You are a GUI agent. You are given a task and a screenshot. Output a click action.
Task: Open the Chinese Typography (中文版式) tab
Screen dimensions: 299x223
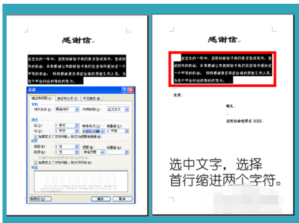[x=92, y=98]
